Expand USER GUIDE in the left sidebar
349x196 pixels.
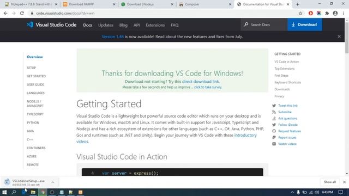click(35, 85)
